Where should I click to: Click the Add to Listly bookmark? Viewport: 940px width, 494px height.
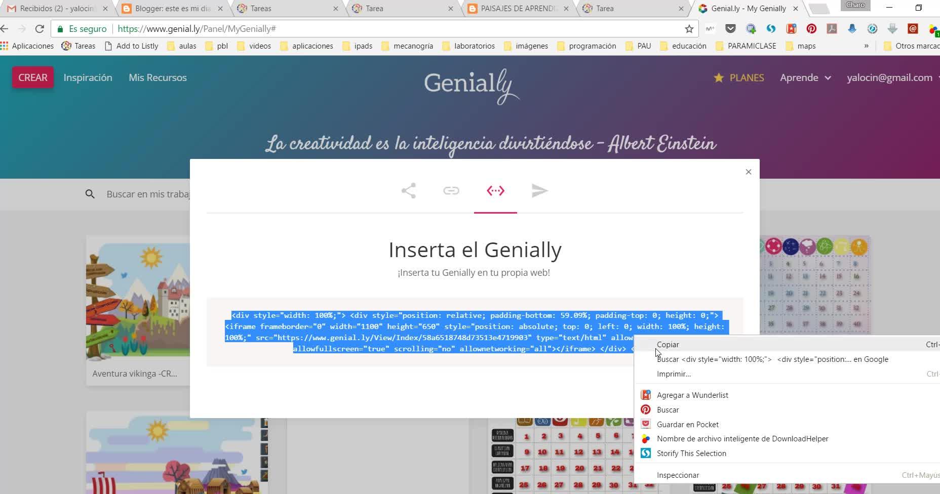click(x=131, y=46)
